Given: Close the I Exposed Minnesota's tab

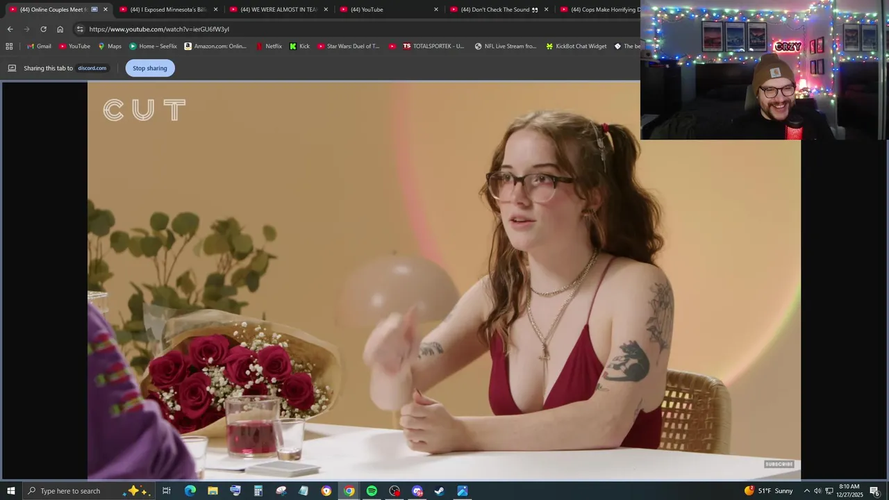Looking at the screenshot, I should point(215,10).
